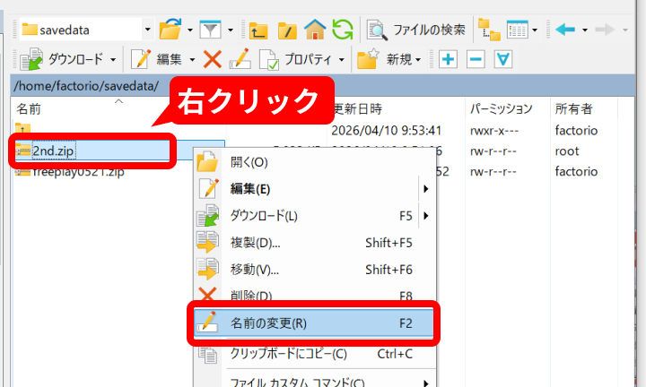Click the rename pencil icon in toolbar
Viewport: 646px width, 387px height.
point(239,60)
